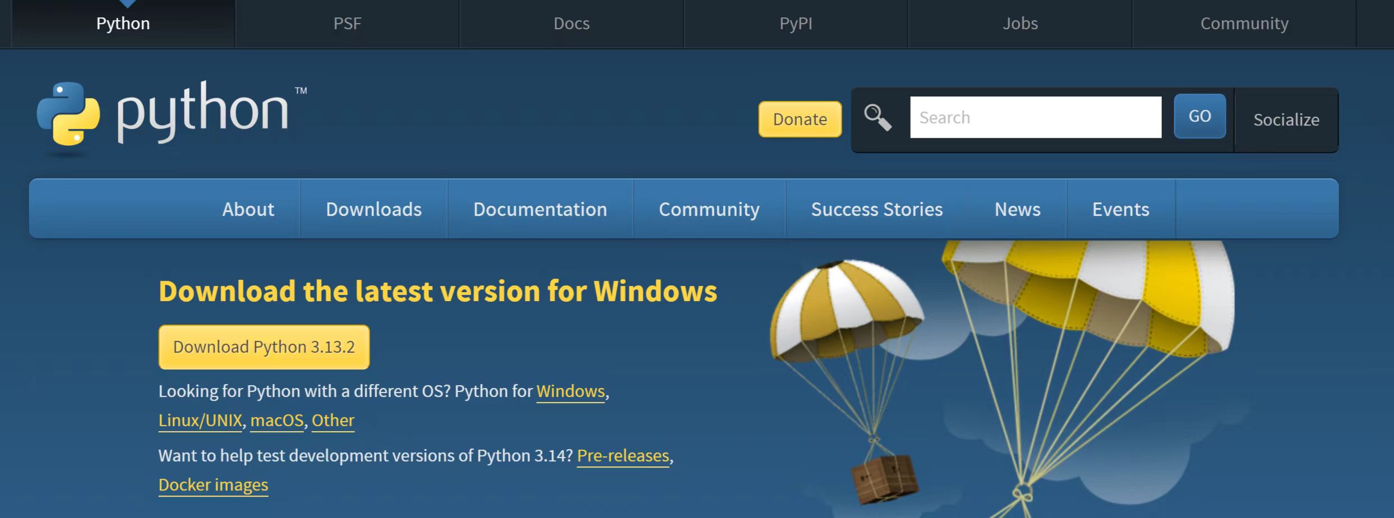Open Community in the blue navigation bar

pyautogui.click(x=709, y=209)
